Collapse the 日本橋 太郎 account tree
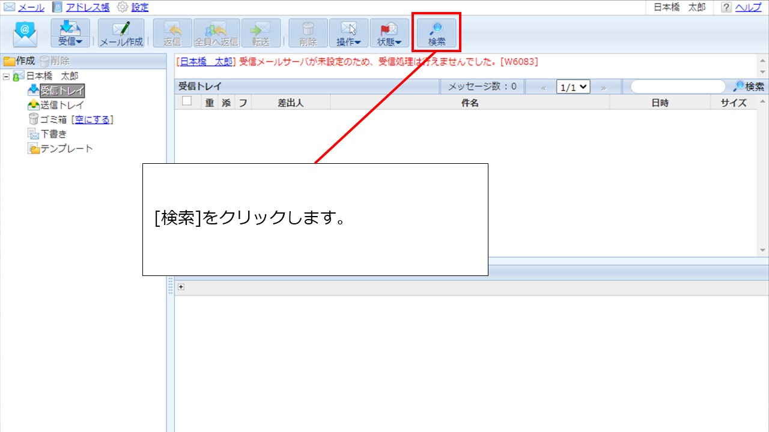This screenshot has height=432, width=769. click(7, 76)
